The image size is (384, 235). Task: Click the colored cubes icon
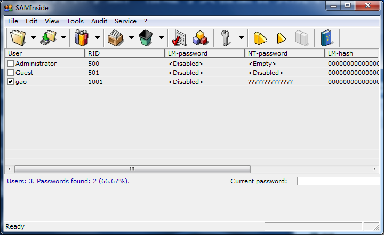click(x=201, y=38)
